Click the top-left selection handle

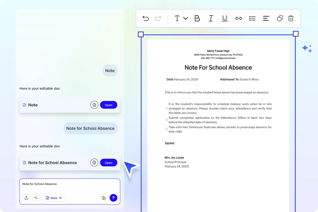[x=141, y=34]
